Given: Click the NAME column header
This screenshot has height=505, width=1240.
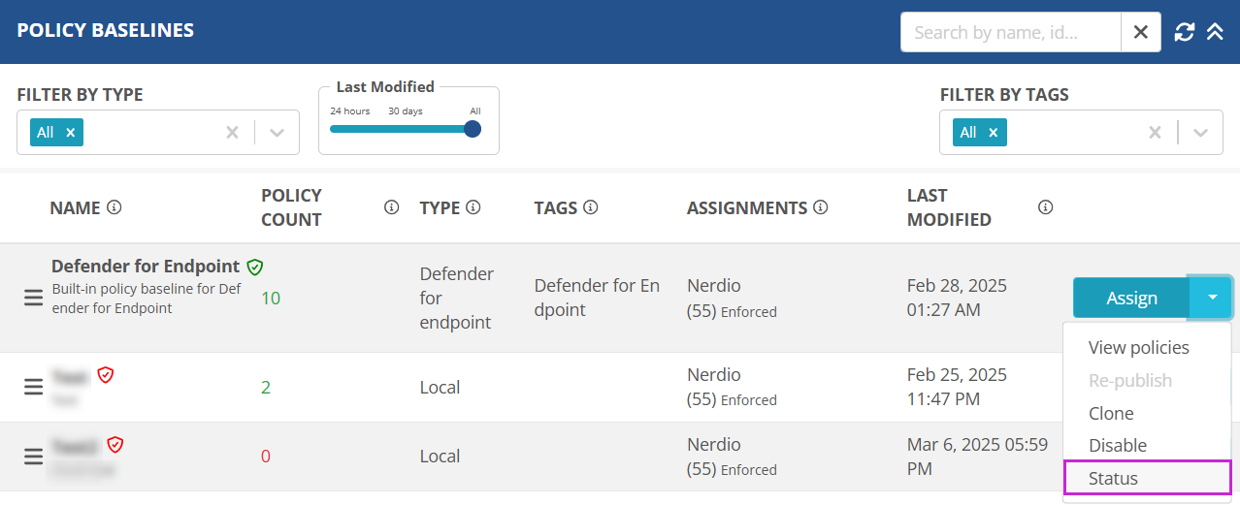Looking at the screenshot, I should 76,207.
